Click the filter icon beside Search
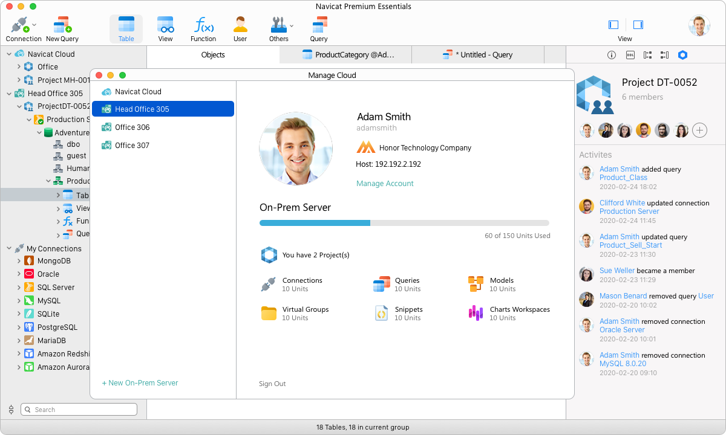 click(x=11, y=410)
